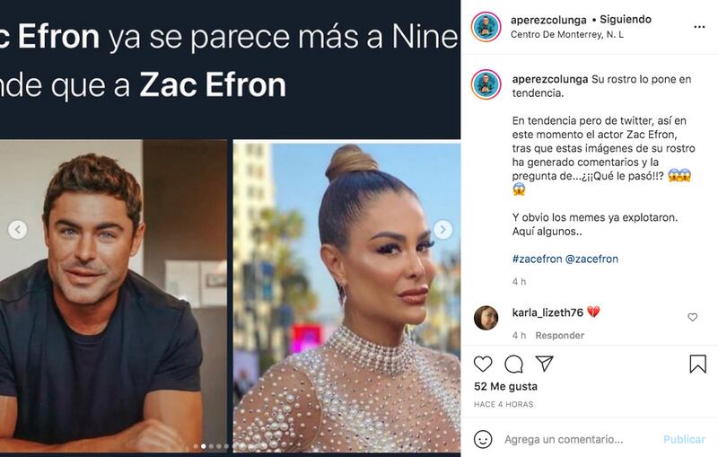View who liked via 52 Me gusta

point(505,386)
